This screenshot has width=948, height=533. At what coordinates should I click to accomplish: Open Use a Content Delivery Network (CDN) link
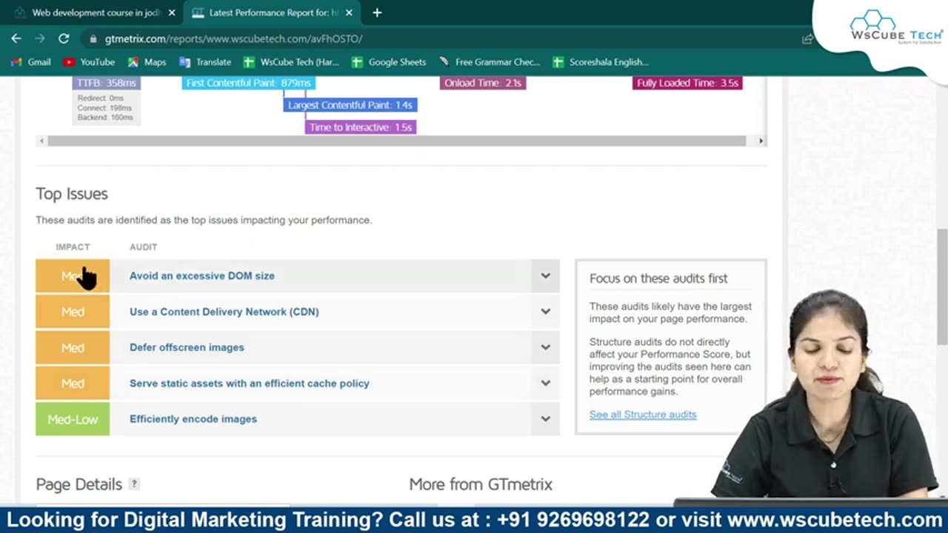click(x=224, y=312)
